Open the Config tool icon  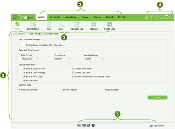pyautogui.click(x=17, y=24)
